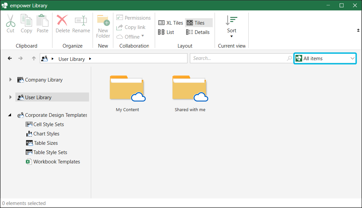Open the Sort dropdown
The image size is (362, 208).
pyautogui.click(x=232, y=26)
